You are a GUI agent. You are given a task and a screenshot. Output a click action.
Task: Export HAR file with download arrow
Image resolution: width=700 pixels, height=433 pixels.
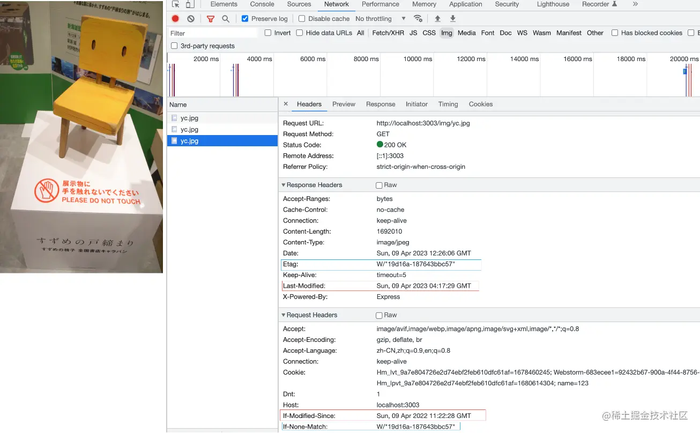[453, 19]
